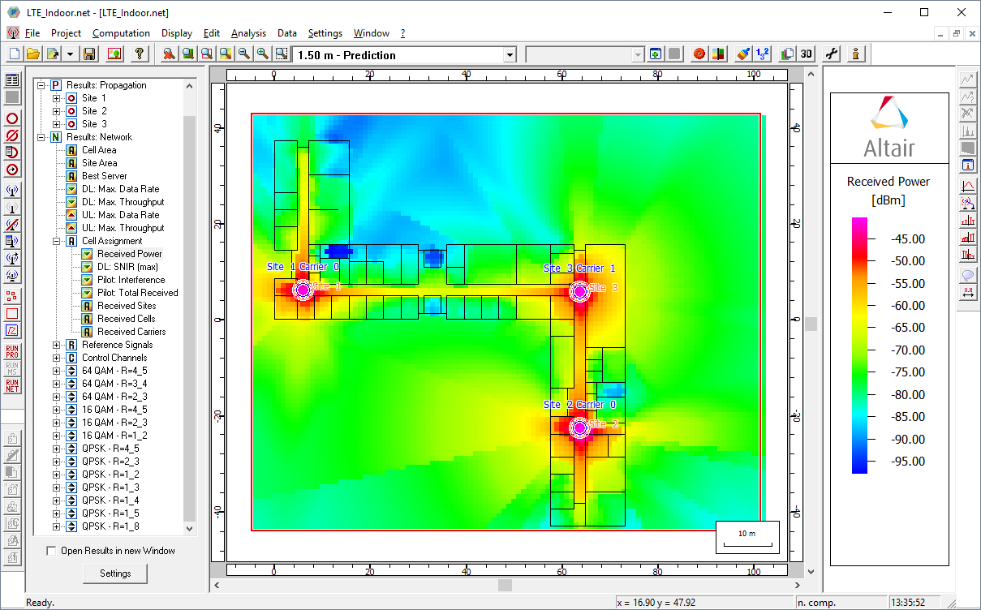The height and width of the screenshot is (610, 981).
Task: Expand the Site 1 propagation node
Action: coord(56,98)
